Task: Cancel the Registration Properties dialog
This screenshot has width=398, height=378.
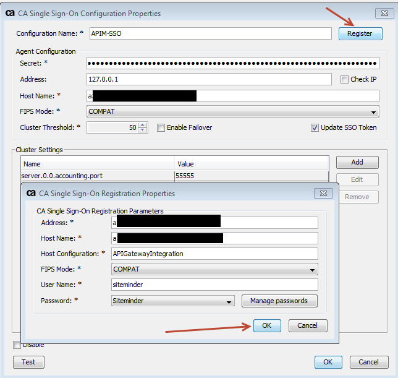Action: coord(308,325)
